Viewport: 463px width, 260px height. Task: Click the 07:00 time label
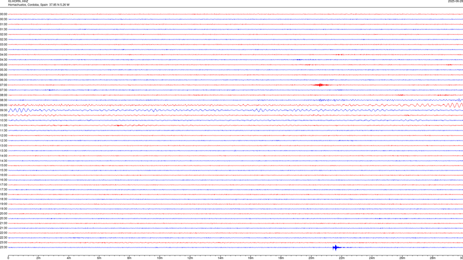coord(3,85)
